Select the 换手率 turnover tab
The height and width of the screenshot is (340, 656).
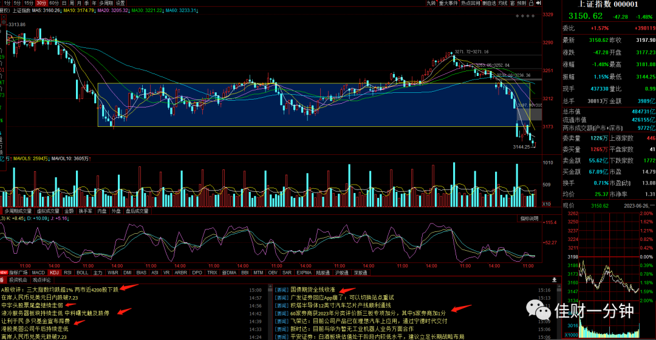click(x=86, y=211)
